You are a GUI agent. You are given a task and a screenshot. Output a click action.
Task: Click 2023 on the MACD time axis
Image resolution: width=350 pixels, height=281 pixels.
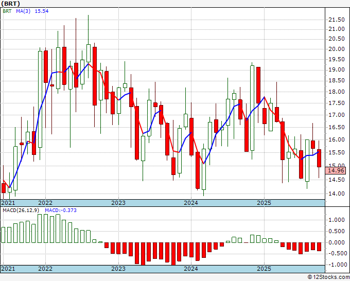pos(118,269)
